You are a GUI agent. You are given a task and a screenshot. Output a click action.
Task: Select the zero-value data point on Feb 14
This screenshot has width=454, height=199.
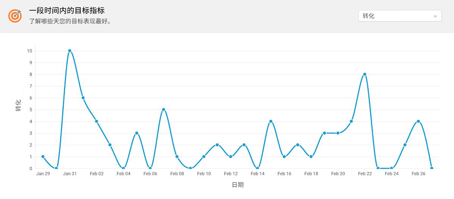[x=257, y=168]
